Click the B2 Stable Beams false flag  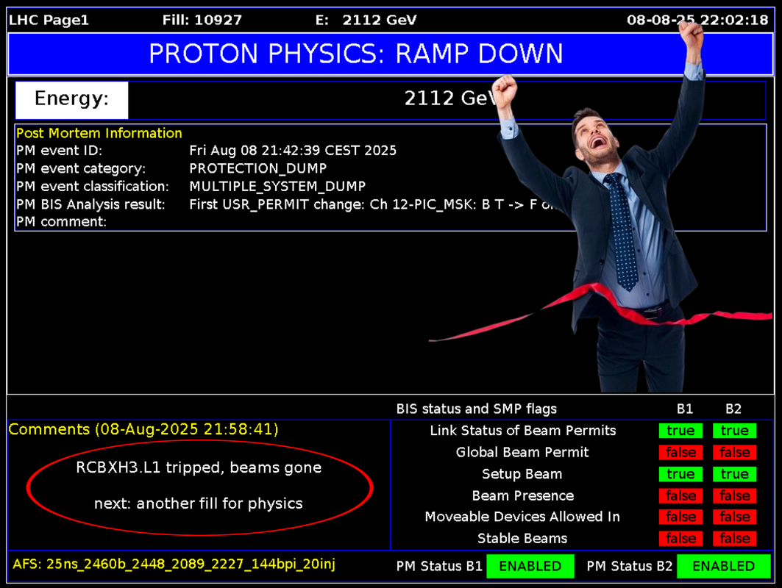pyautogui.click(x=734, y=539)
